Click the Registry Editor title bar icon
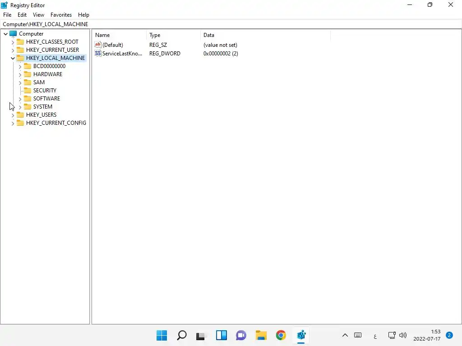462x346 pixels. (x=4, y=5)
